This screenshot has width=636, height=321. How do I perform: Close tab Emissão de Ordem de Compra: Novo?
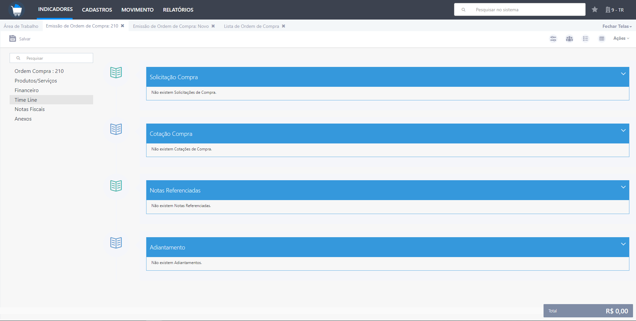(213, 26)
